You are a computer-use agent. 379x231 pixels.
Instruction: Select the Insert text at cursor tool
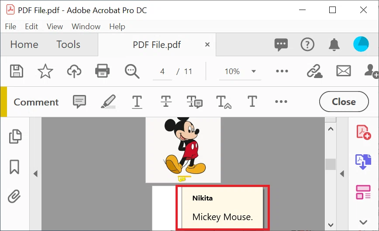[224, 102]
